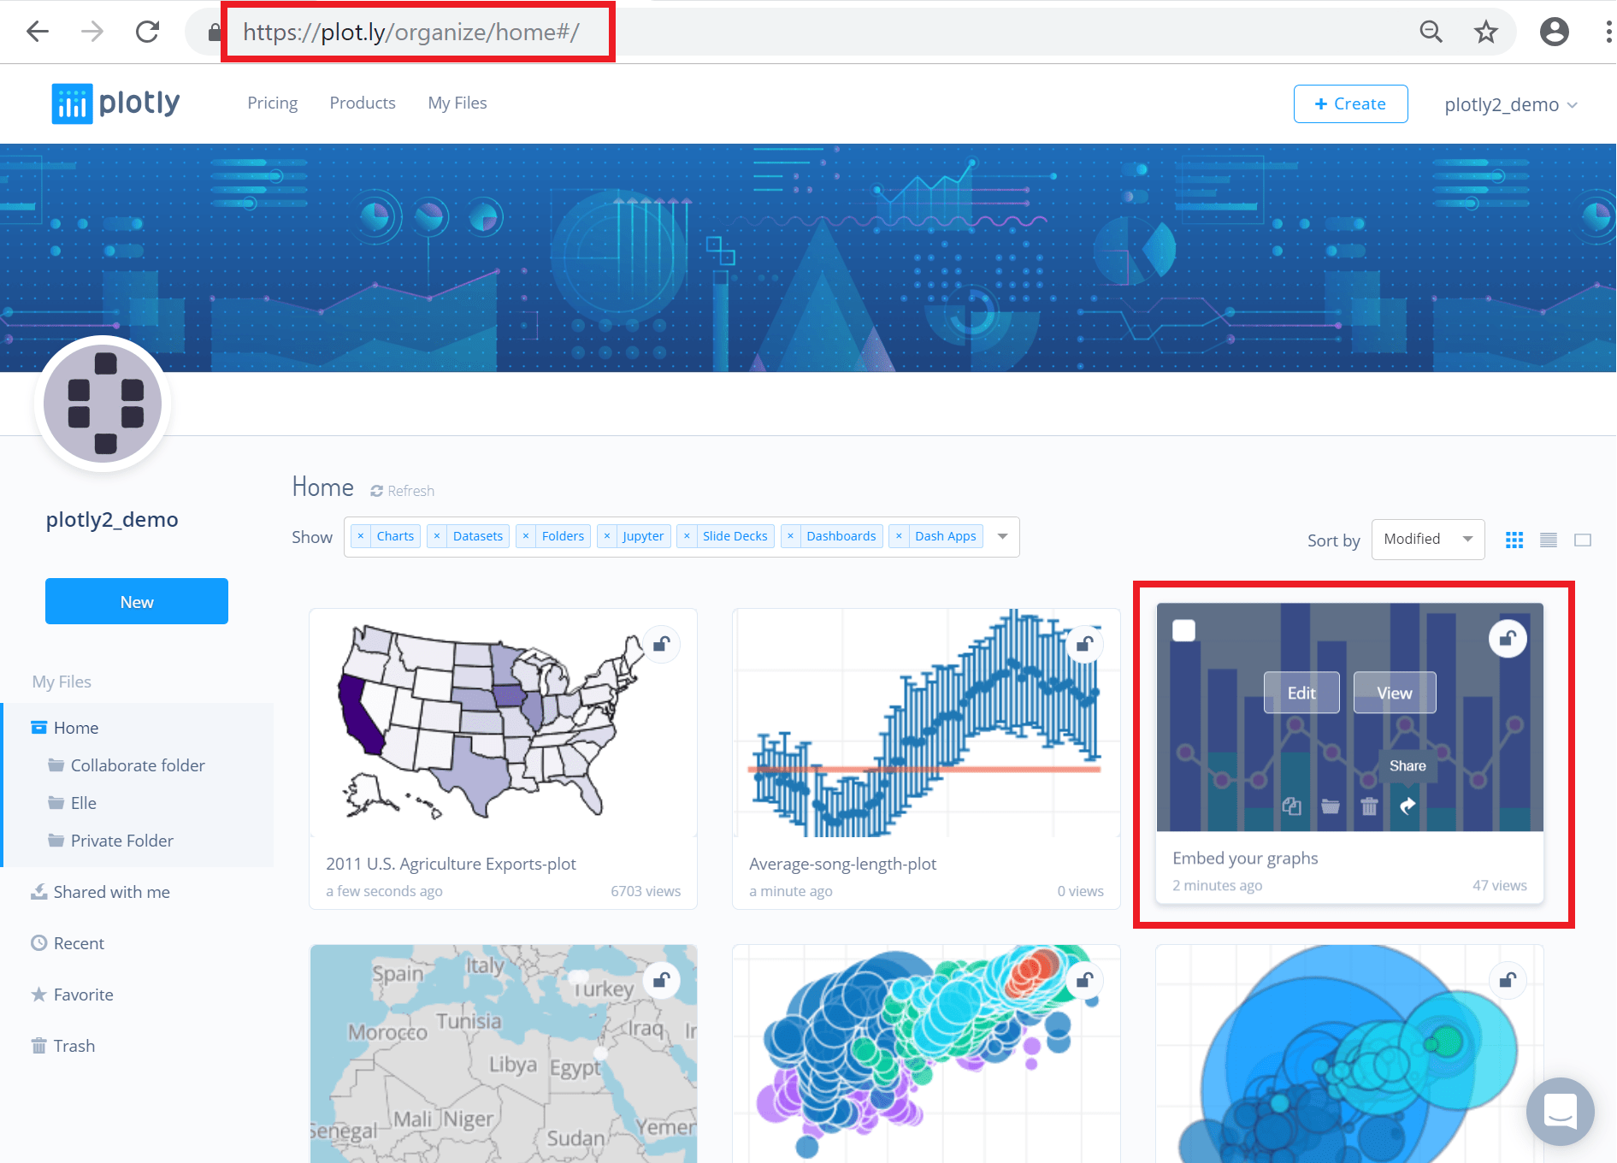Bookmark page with the star icon
This screenshot has height=1163, width=1617.
(x=1486, y=32)
